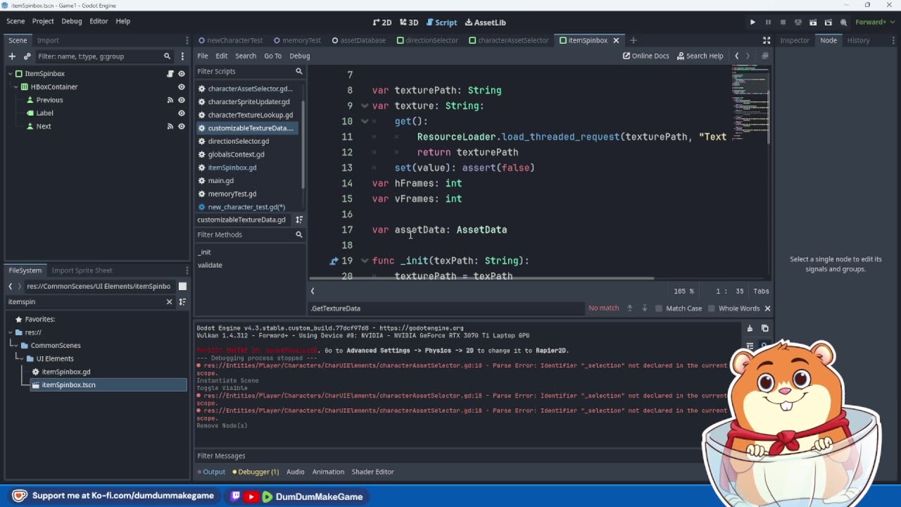Screen dimensions: 901x507
Task: Toggle visibility of Next node
Action: pos(182,127)
